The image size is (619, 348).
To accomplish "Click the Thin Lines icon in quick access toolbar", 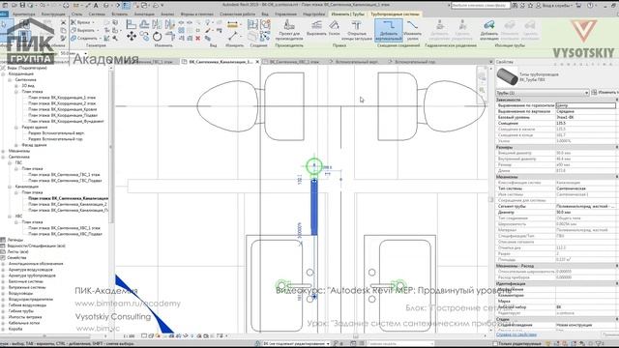I will tap(127, 6).
